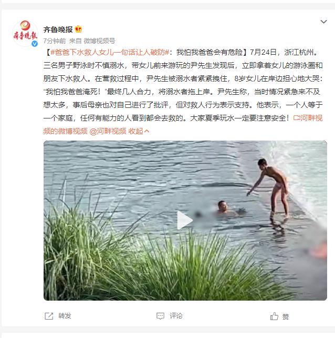Expand the post options chevron menu

coord(323,22)
